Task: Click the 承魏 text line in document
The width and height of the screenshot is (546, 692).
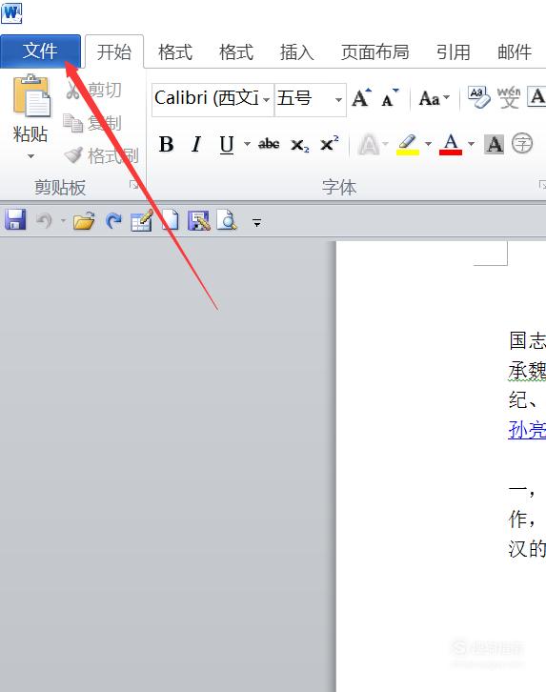Action: tap(527, 371)
